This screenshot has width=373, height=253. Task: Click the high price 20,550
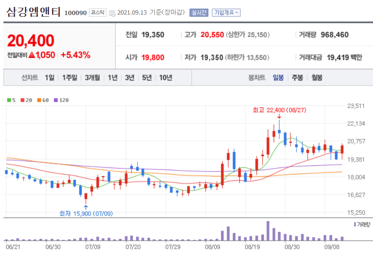point(212,35)
